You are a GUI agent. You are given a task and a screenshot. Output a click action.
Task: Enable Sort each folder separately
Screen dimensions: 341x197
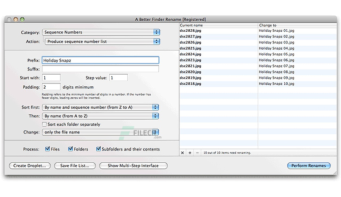[x=44, y=124]
